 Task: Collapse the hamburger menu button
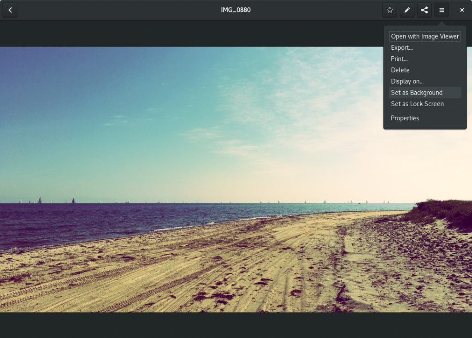coord(442,10)
